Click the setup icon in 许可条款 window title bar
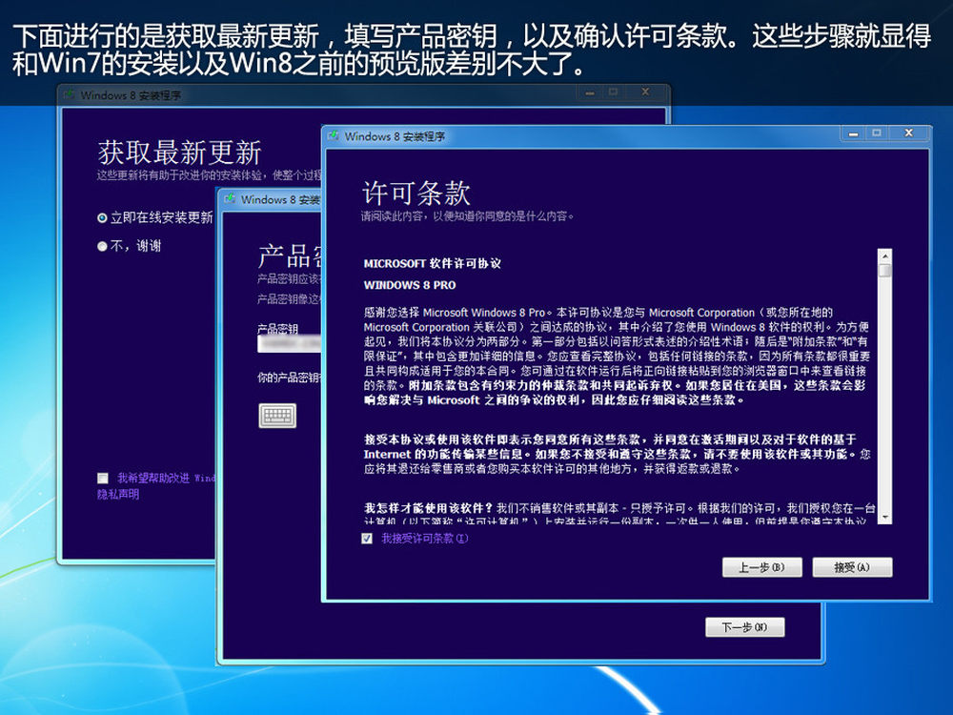953x715 pixels. point(334,136)
